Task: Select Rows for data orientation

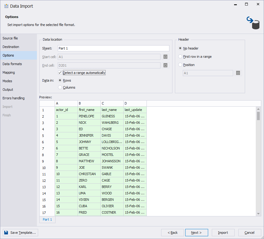Action: pos(60,80)
